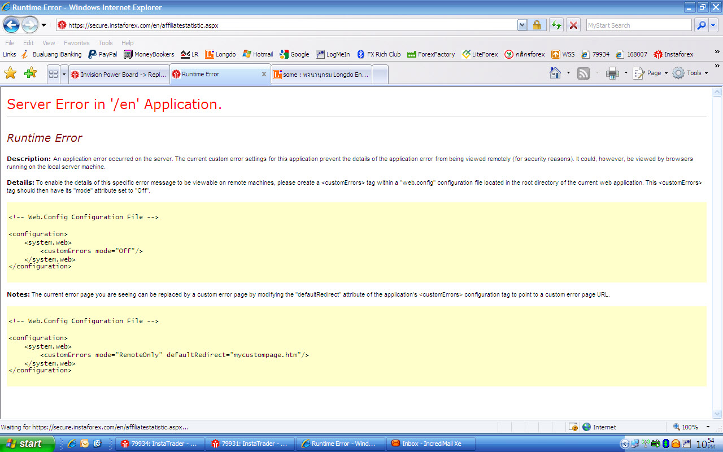Click the search magnifier button
This screenshot has width=723, height=452.
point(701,25)
